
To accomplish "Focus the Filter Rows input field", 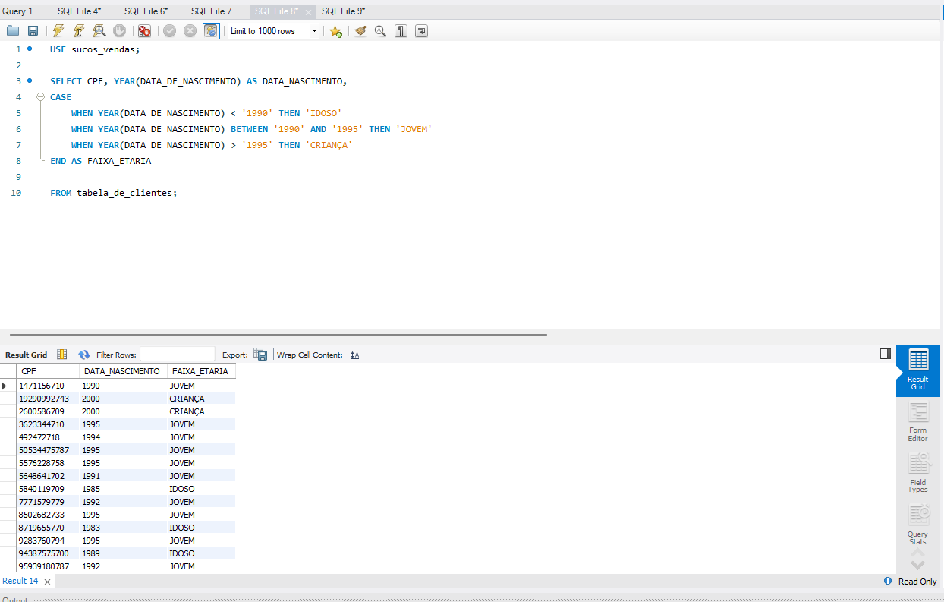I will coord(178,355).
